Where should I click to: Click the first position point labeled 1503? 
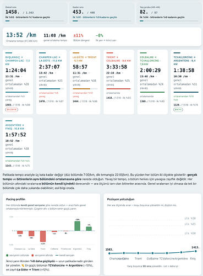[x=109, y=253]
